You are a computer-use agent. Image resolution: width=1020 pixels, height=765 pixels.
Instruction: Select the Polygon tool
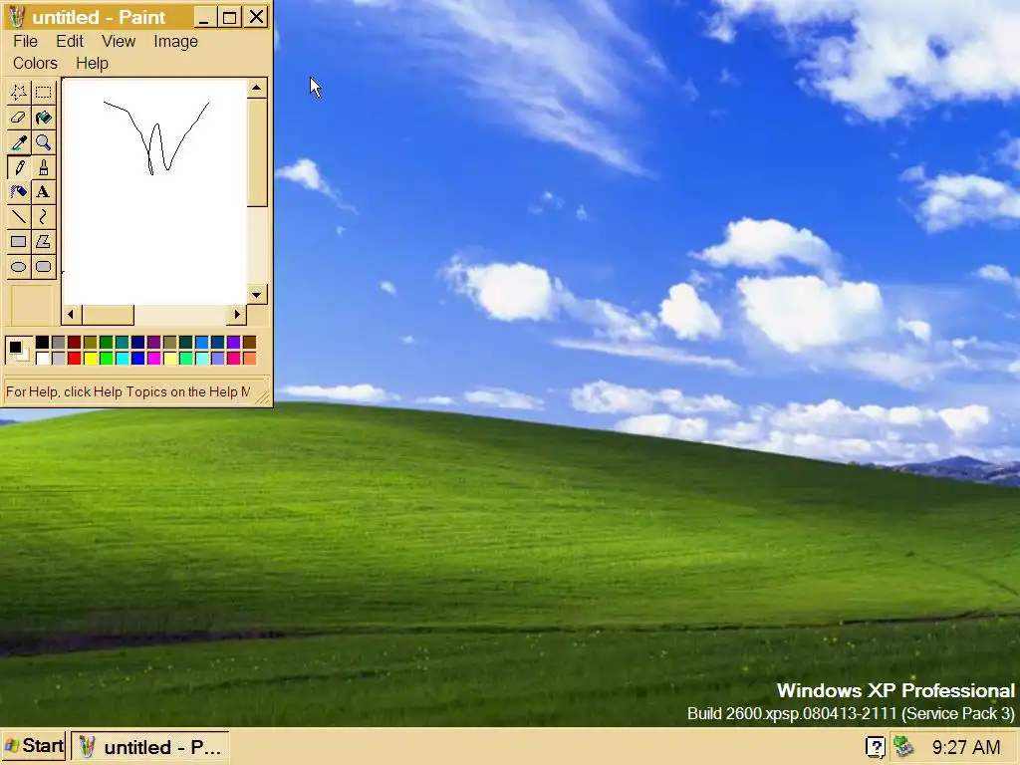click(44, 242)
